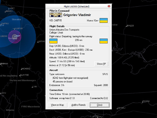
Task: Select the LH93M aircraft label on the map
Action: pyautogui.click(x=4, y=36)
